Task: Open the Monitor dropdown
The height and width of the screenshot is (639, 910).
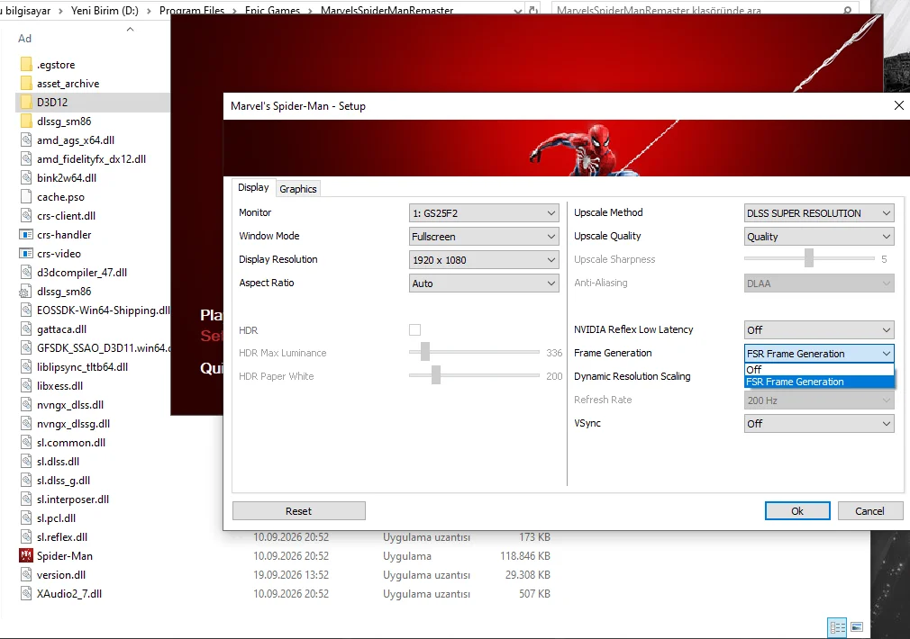Action: 484,212
